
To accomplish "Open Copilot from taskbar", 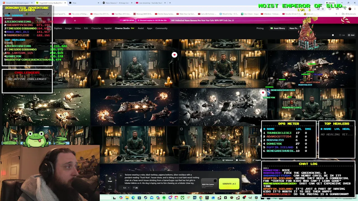I will pyautogui.click(x=121, y=198).
